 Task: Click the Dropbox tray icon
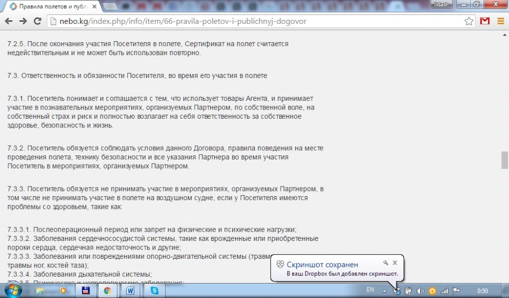click(397, 291)
